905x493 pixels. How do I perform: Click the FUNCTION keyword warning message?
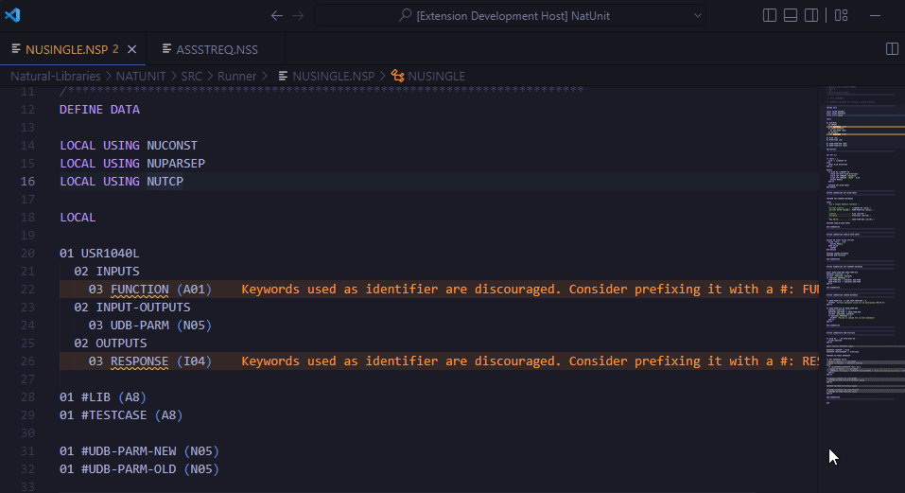(x=530, y=290)
